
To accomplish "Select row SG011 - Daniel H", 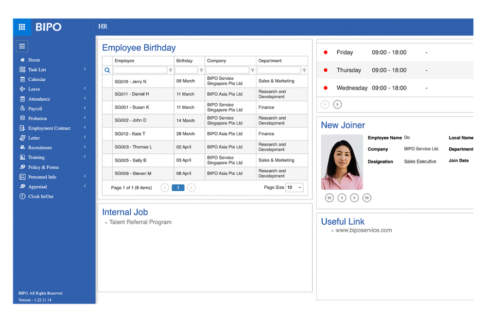I will tap(205, 94).
